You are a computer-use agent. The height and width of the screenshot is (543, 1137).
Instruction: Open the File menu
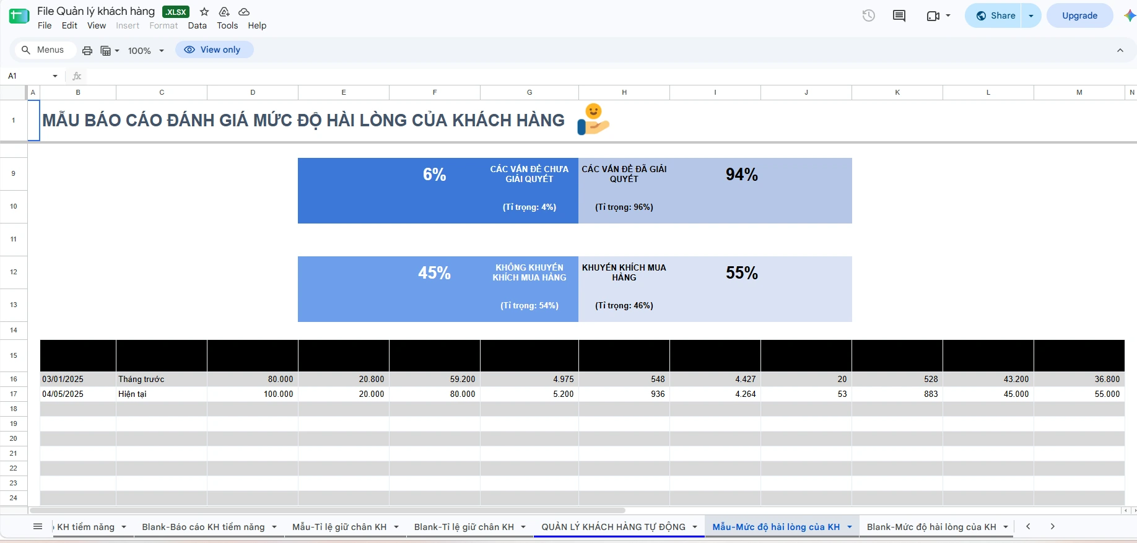click(x=45, y=25)
